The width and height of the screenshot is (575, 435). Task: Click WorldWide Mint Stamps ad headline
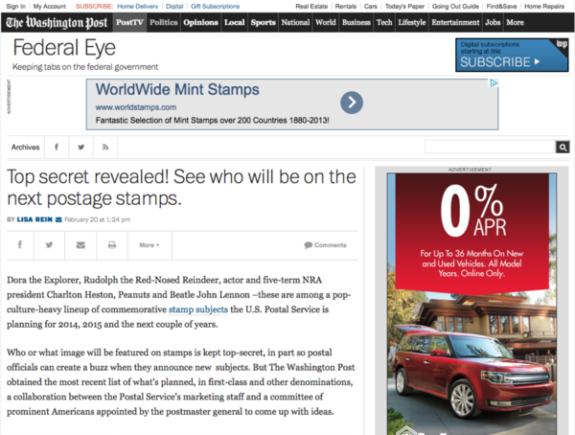(177, 89)
